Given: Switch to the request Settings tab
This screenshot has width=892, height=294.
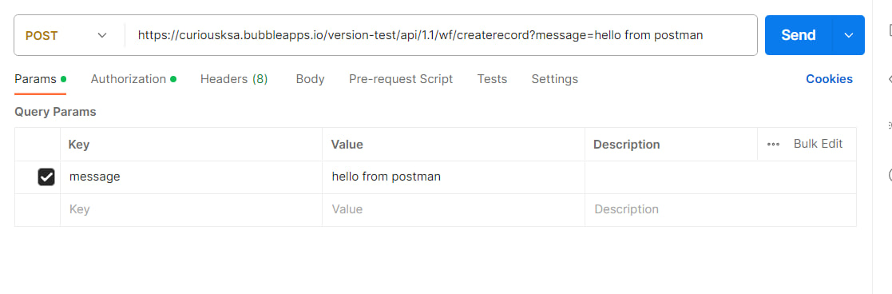Looking at the screenshot, I should point(555,79).
